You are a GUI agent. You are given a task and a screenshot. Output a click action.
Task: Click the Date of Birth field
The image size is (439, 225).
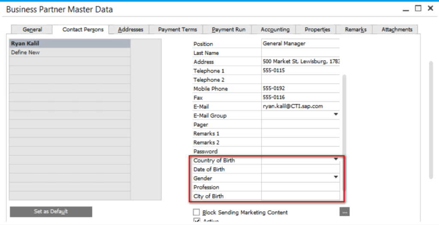(301, 169)
